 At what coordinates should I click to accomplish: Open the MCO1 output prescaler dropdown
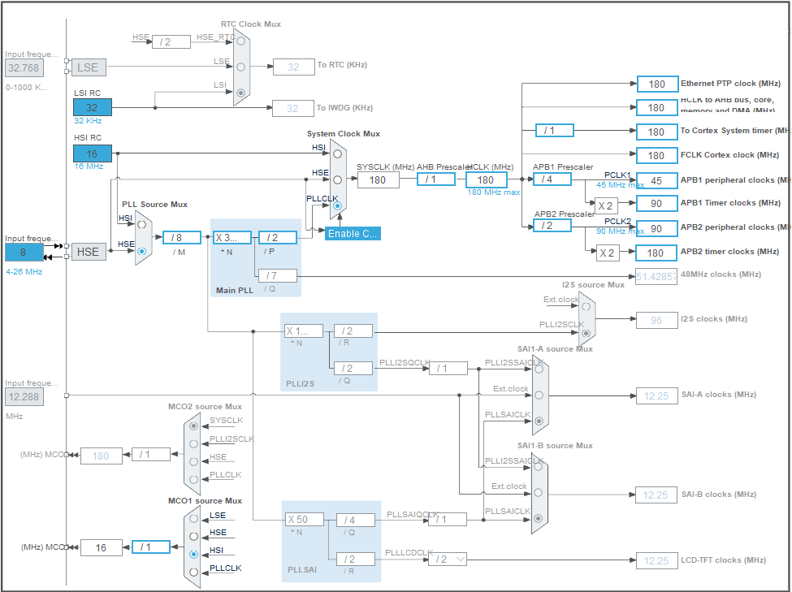point(151,547)
